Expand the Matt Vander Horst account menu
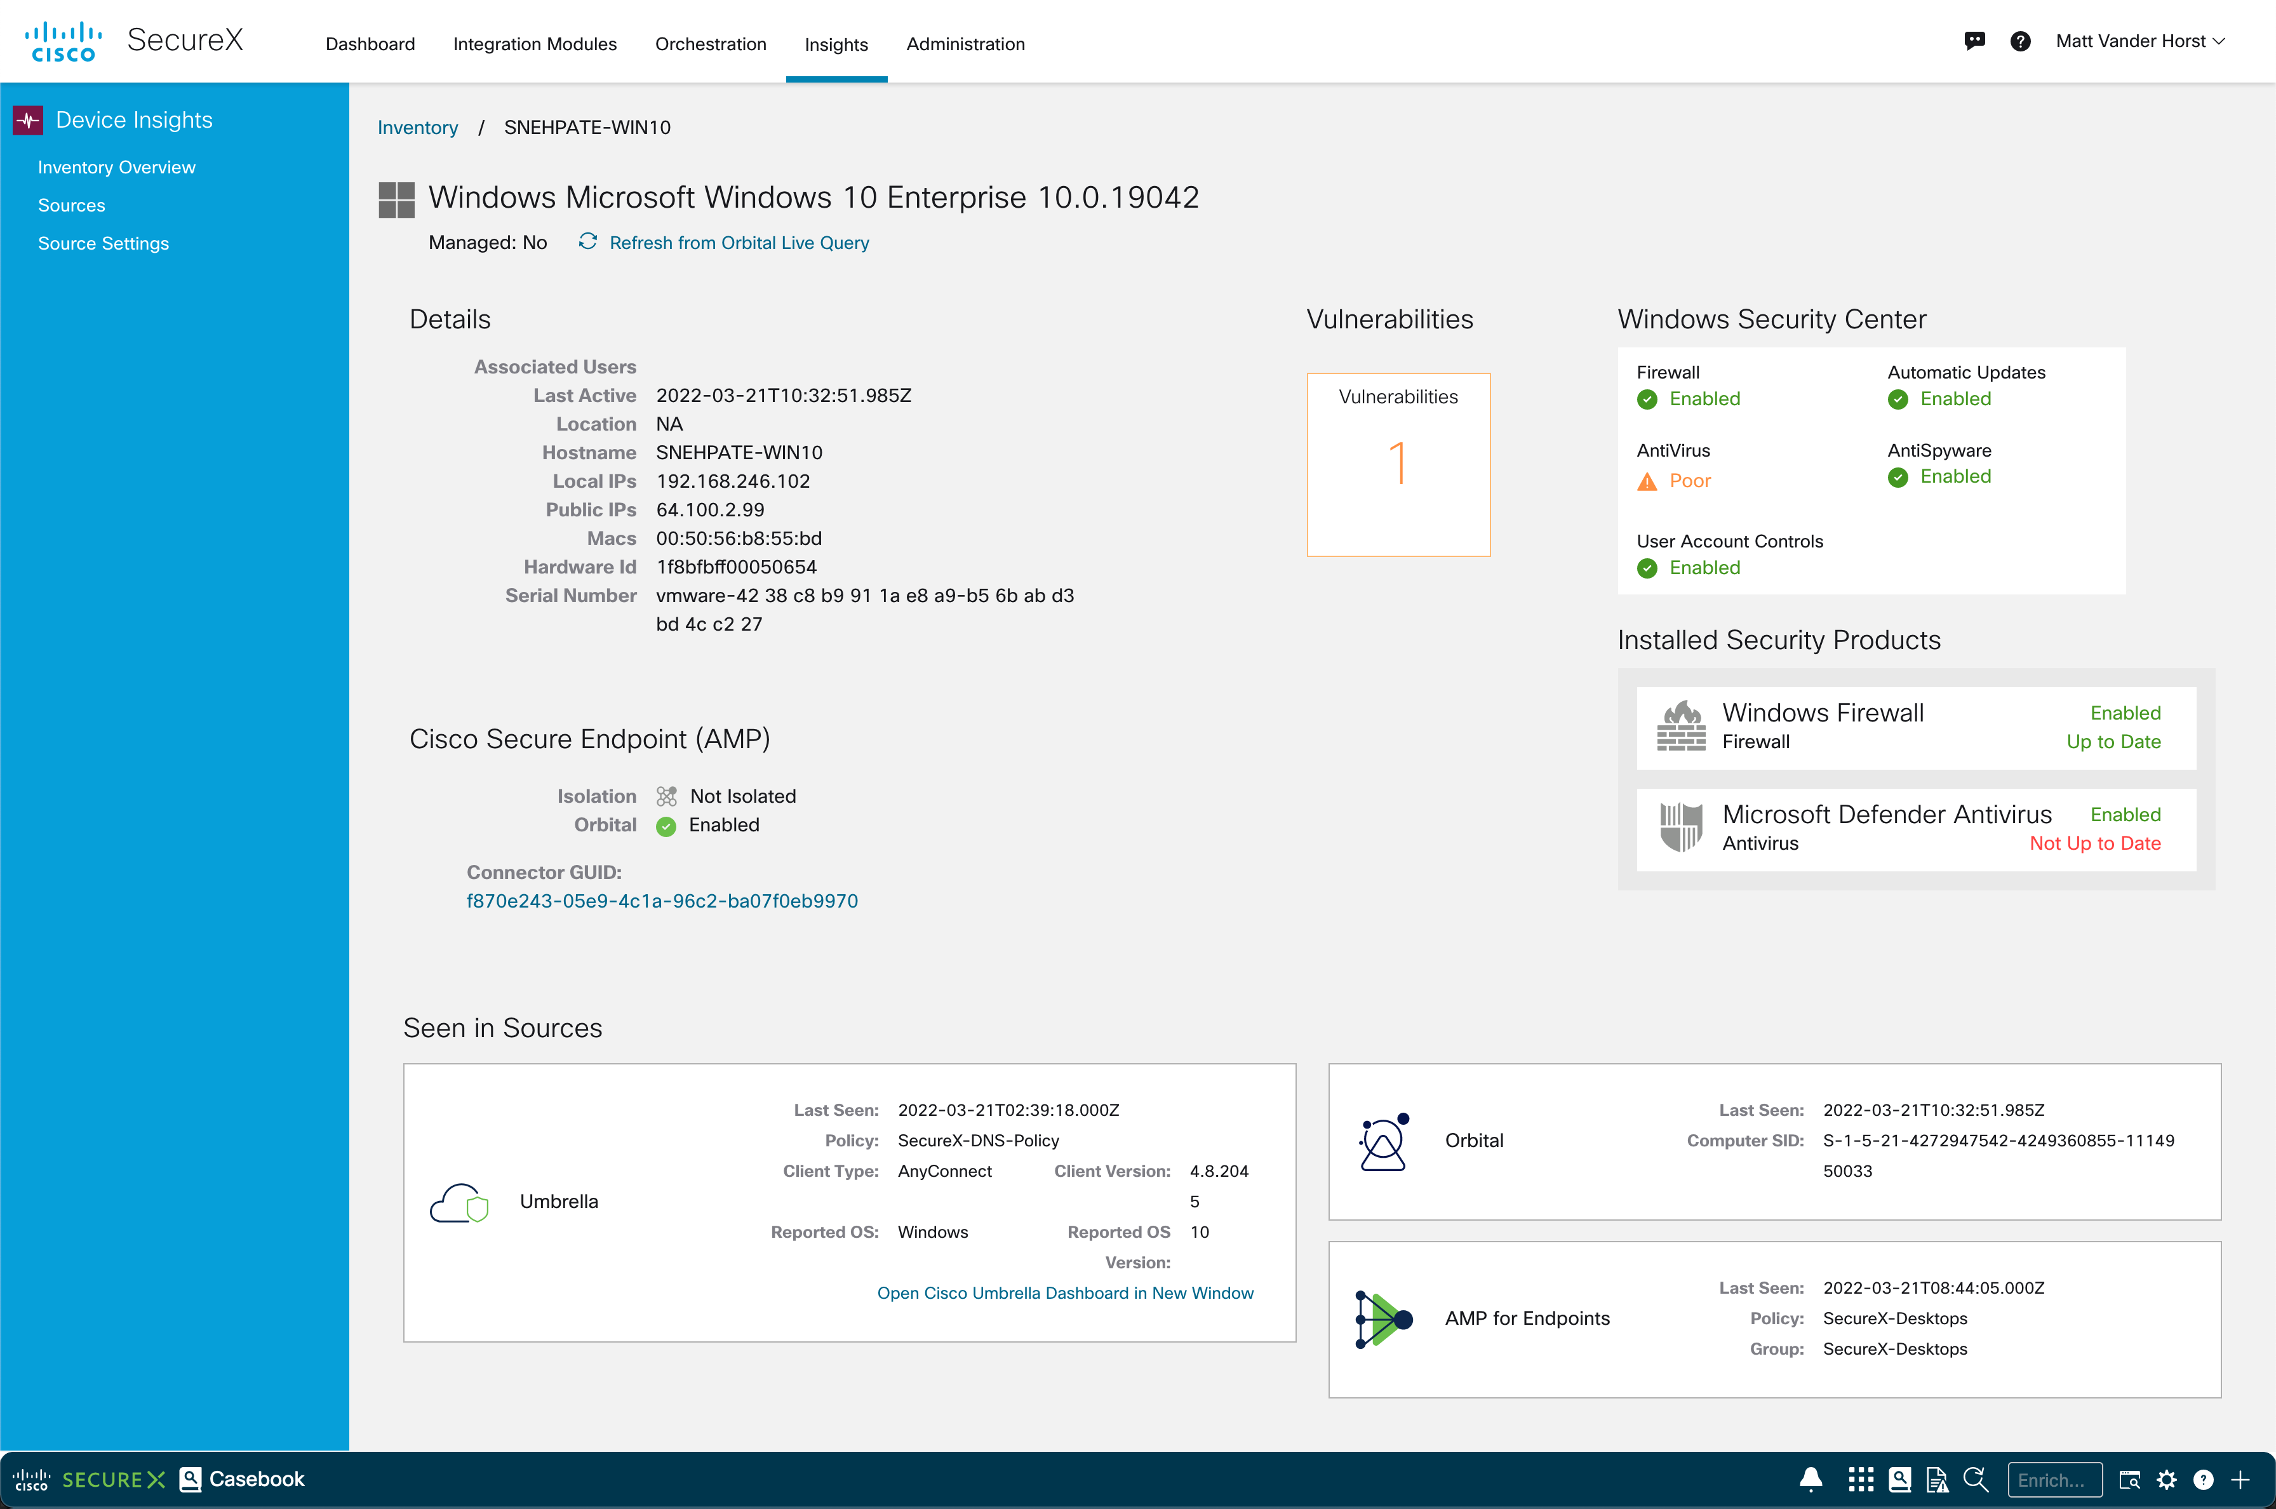This screenshot has height=1509, width=2276. pos(2140,41)
